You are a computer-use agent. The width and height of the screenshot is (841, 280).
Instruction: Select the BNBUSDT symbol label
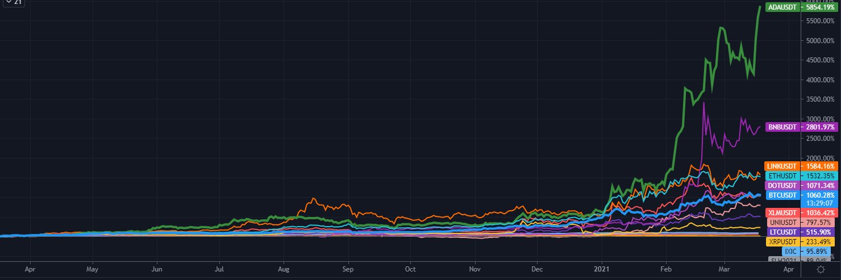[782, 127]
